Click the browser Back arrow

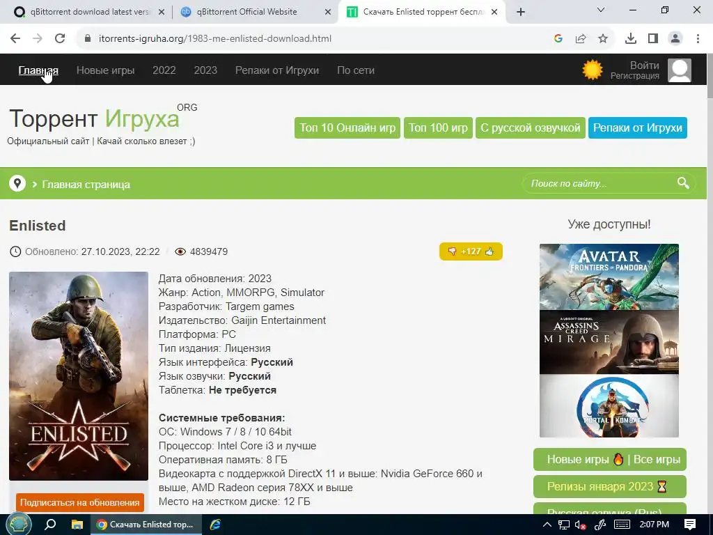(x=15, y=39)
